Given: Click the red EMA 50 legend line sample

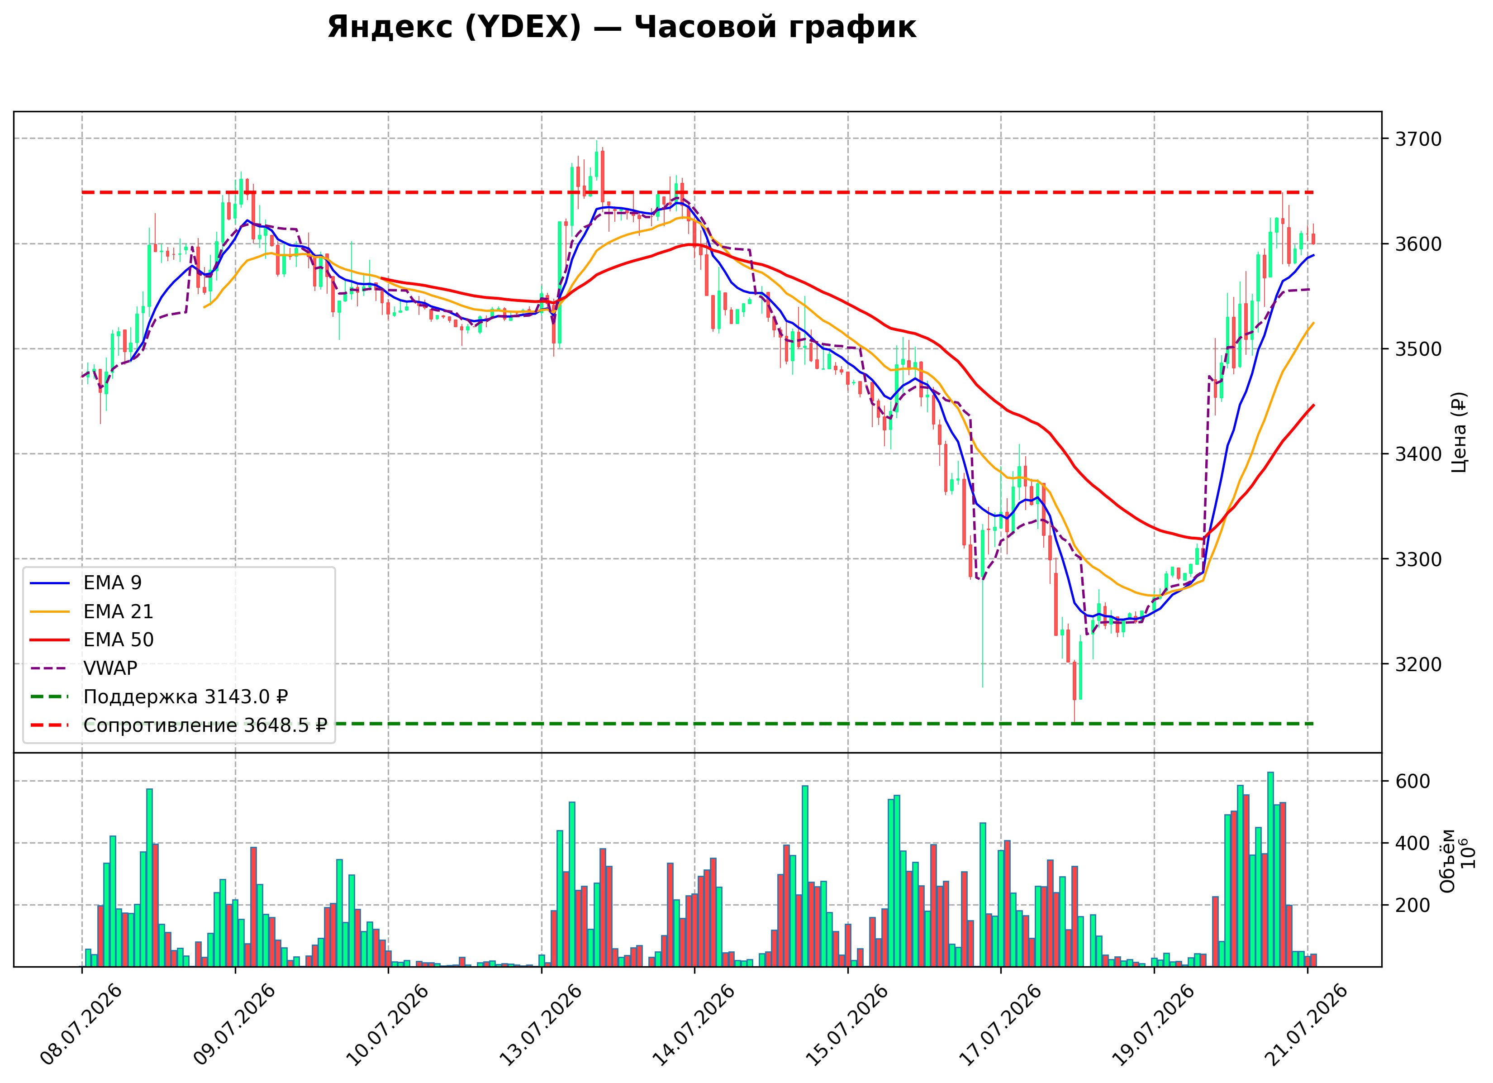Looking at the screenshot, I should pos(49,640).
